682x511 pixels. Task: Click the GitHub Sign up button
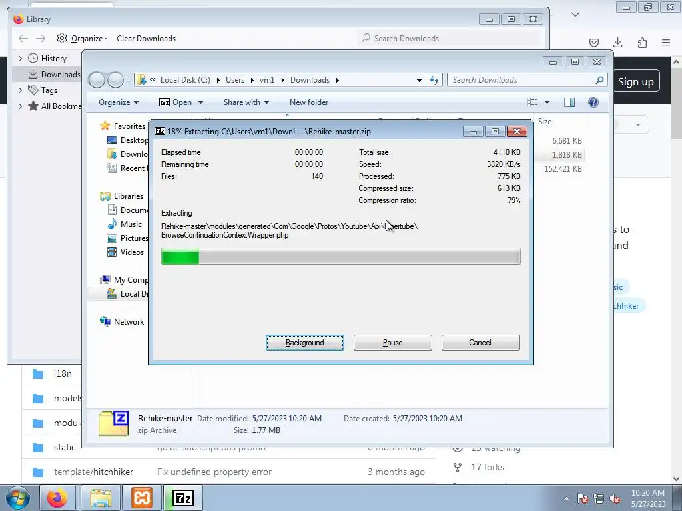(x=636, y=82)
